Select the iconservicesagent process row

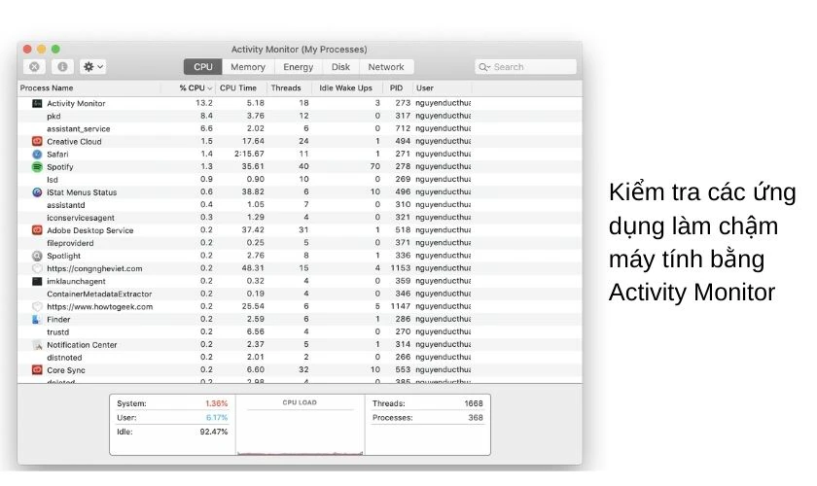[300, 217]
